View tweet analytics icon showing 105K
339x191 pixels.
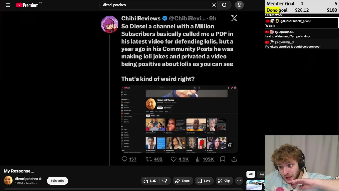(198, 159)
